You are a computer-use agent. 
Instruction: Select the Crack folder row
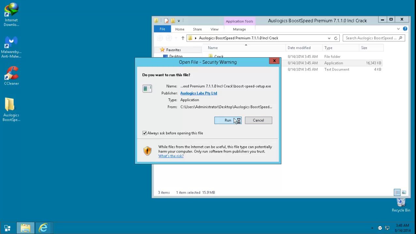(219, 57)
